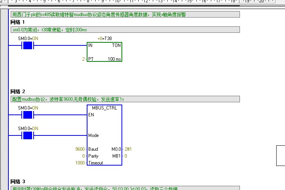This screenshot has width=285, height=190.
Task: Click the MBUS_CTRL block title
Action: [104, 108]
